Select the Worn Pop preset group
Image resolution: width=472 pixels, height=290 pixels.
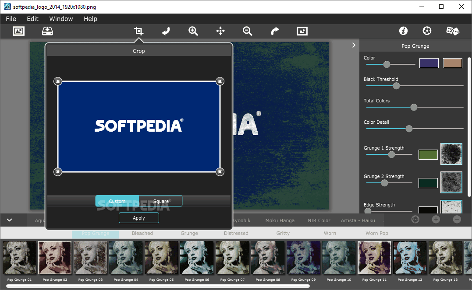point(377,233)
